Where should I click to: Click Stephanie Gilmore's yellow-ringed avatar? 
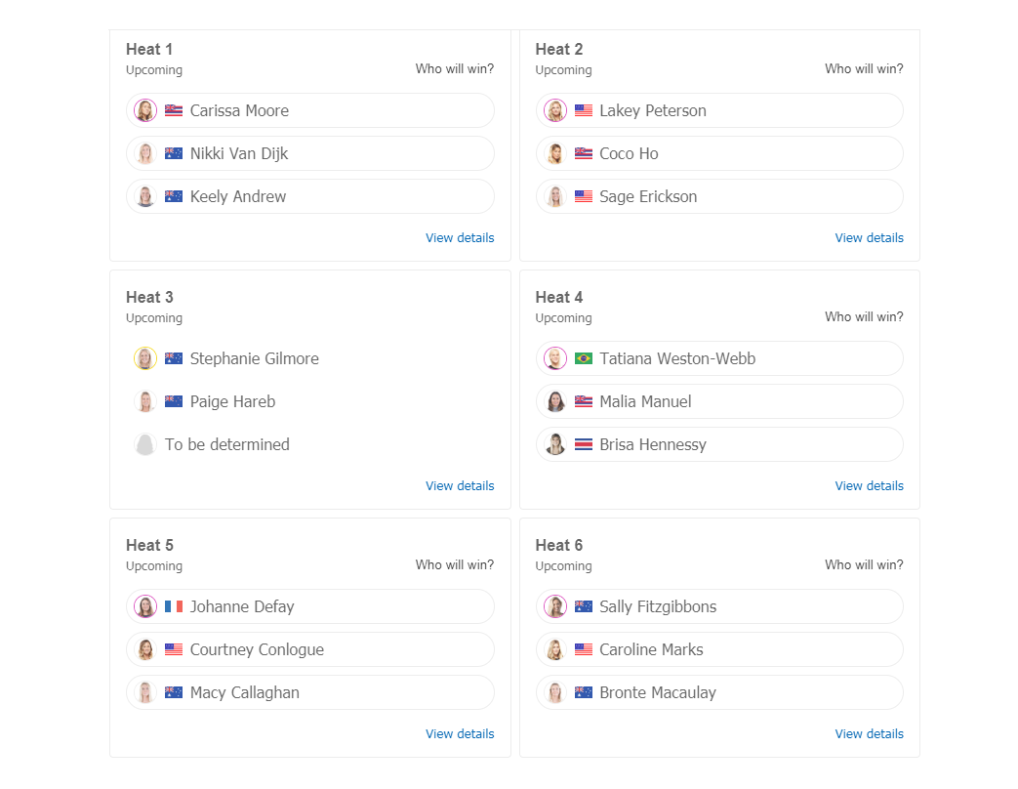point(145,358)
